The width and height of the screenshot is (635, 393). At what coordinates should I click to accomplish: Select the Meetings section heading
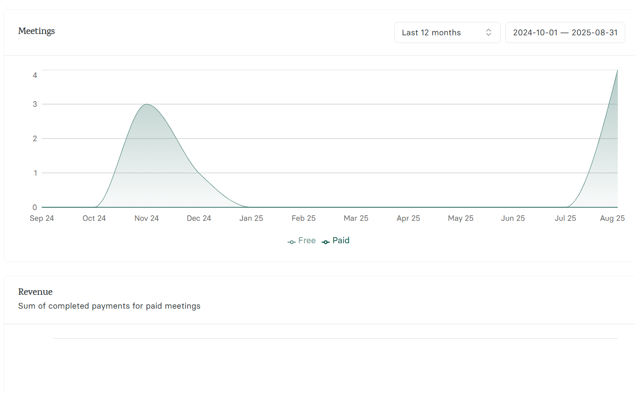(x=37, y=31)
